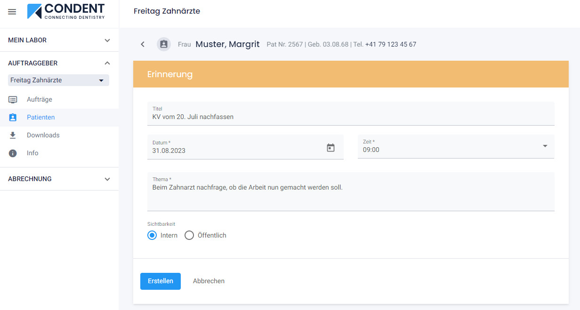Click the Aufträge list icon
Viewport: 580px width, 310px height.
click(13, 100)
